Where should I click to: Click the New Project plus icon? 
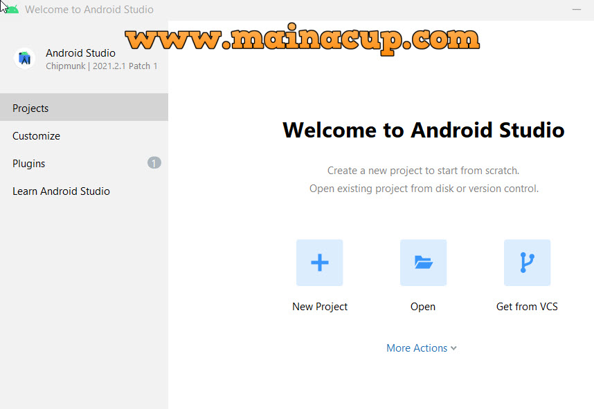tap(319, 263)
